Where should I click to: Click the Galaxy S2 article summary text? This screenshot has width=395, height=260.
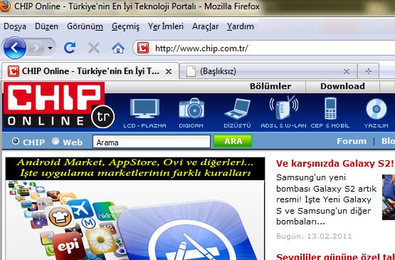tap(327, 199)
